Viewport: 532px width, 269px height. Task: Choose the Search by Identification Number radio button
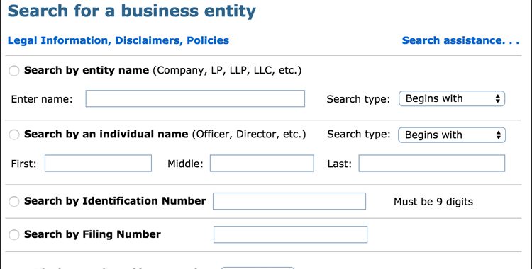coord(14,202)
